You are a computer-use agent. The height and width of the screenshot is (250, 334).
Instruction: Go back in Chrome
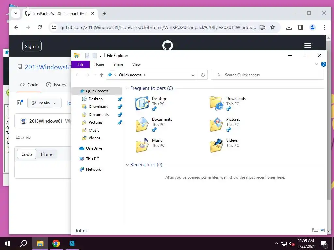point(16,27)
